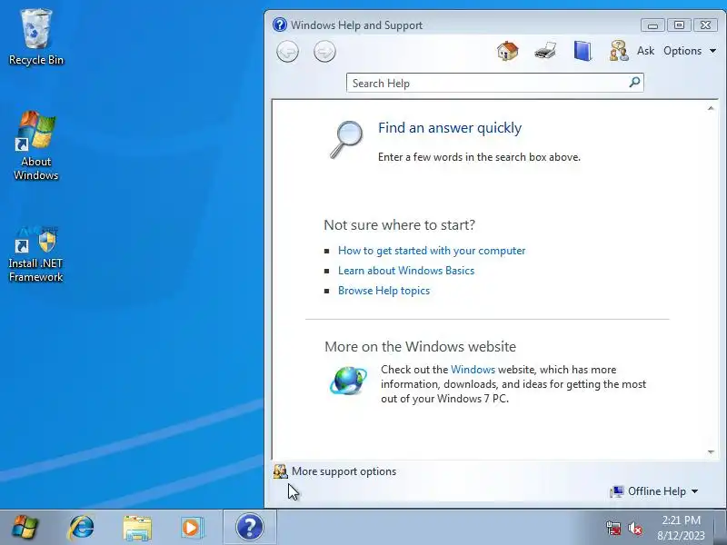Click the muted volume tray icon
727x545 pixels.
pyautogui.click(x=635, y=528)
